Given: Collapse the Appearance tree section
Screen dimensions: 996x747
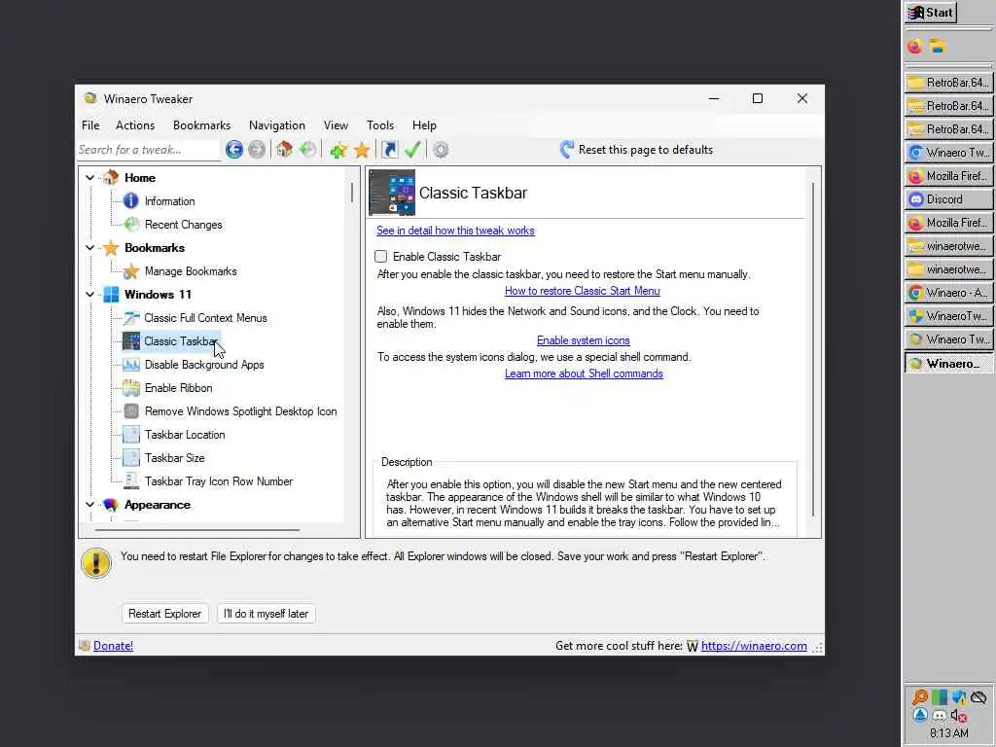Looking at the screenshot, I should pyautogui.click(x=90, y=505).
